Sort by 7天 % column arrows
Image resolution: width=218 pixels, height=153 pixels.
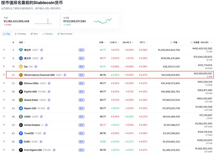147,42
